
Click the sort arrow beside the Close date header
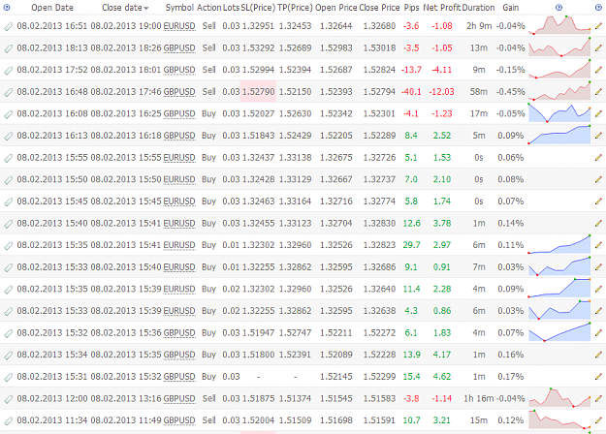pyautogui.click(x=146, y=8)
